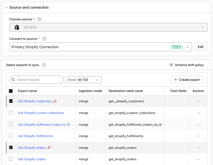Click the help icon next to Choose source
The image size is (213, 165).
39,19
